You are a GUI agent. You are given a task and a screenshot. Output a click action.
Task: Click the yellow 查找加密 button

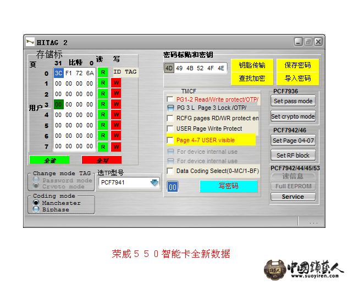click(x=252, y=79)
